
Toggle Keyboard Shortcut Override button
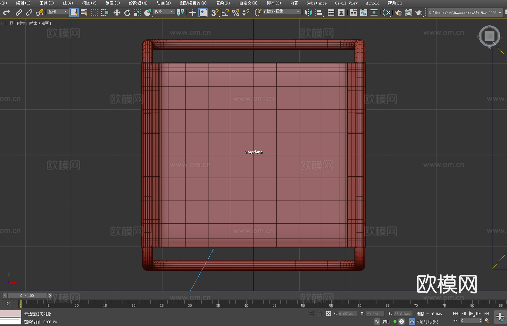coord(203,13)
